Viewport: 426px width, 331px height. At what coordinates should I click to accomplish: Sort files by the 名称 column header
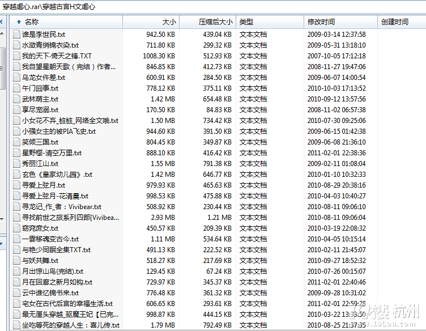coord(66,22)
